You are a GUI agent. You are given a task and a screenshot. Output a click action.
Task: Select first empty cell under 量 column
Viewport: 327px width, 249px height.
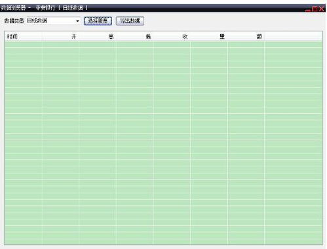coord(209,45)
